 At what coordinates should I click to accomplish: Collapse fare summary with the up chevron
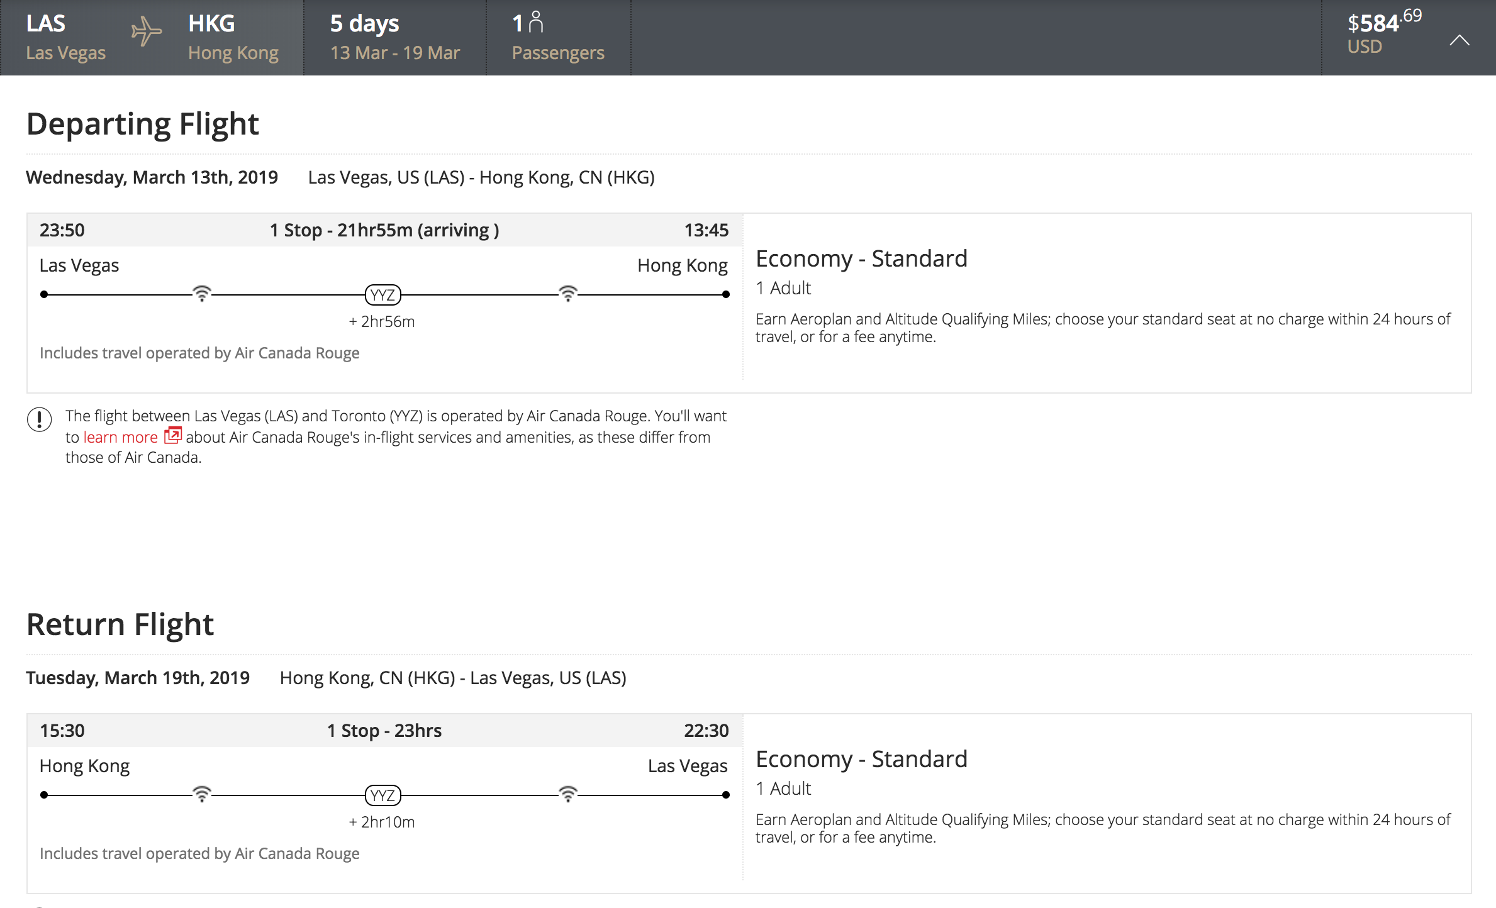tap(1459, 41)
